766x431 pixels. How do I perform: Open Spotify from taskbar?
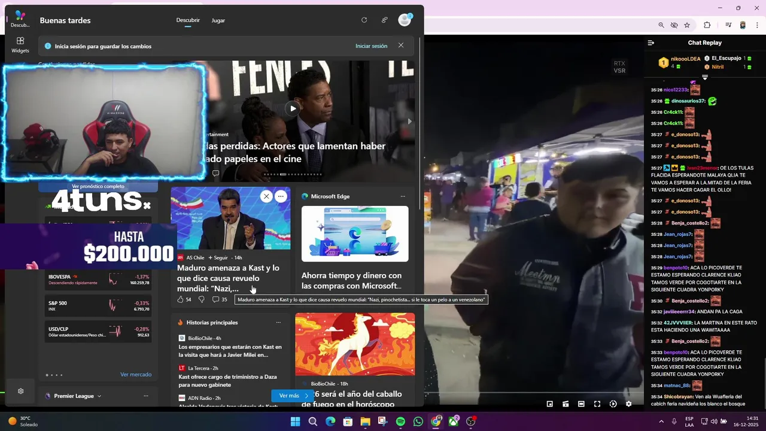point(400,421)
